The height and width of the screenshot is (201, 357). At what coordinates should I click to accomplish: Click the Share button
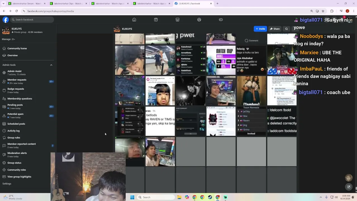click(x=275, y=29)
